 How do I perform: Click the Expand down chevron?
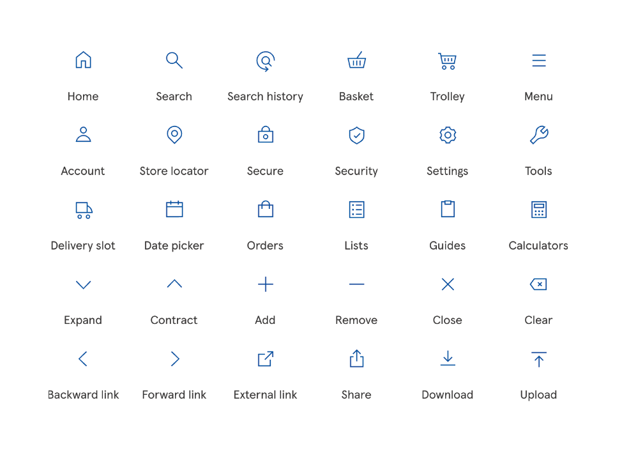coord(83,285)
